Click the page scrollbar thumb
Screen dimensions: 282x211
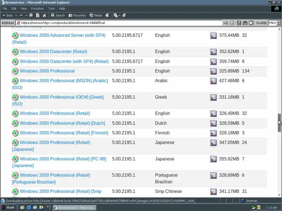tap(279, 123)
